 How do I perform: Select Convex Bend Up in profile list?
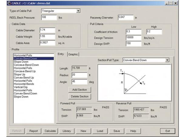[34, 78]
